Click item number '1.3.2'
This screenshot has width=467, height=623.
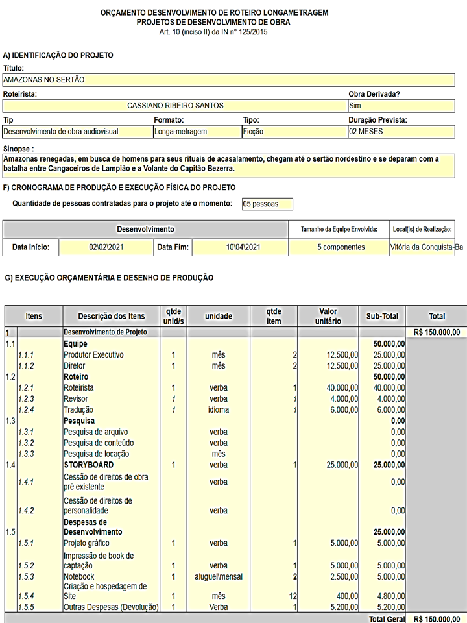click(x=26, y=443)
